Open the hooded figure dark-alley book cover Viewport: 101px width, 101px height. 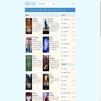click(x=29, y=82)
